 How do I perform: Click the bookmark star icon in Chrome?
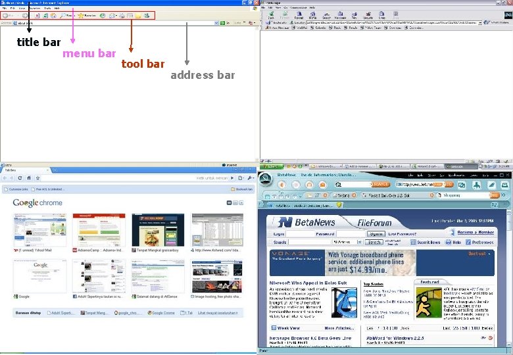(37, 177)
